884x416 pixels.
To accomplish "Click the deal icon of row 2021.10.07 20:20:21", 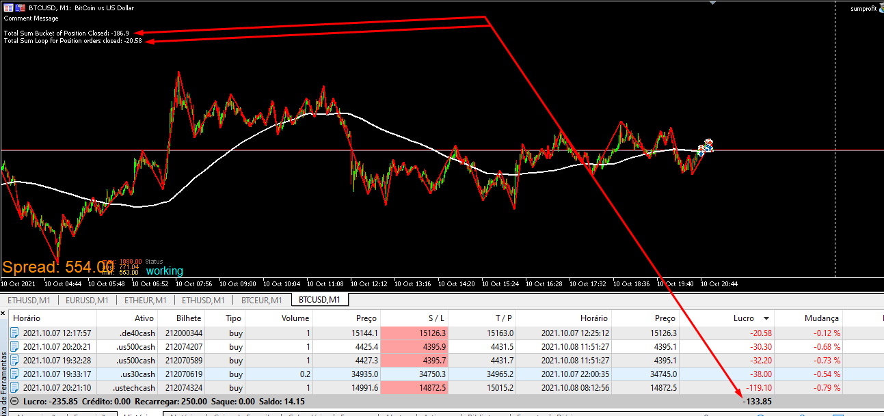I will tap(15, 347).
